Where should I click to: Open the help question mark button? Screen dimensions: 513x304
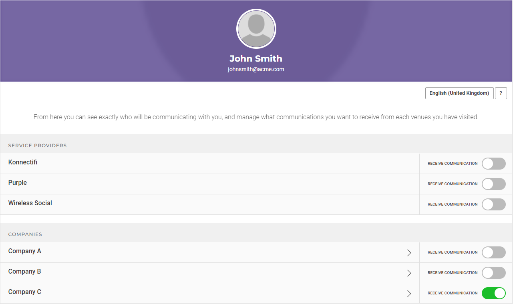pos(501,93)
